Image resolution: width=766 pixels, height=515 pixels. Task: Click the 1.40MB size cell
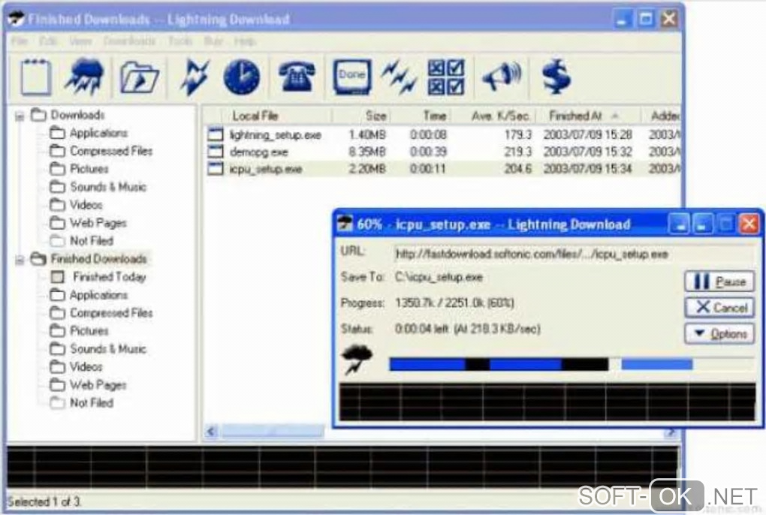(x=367, y=134)
